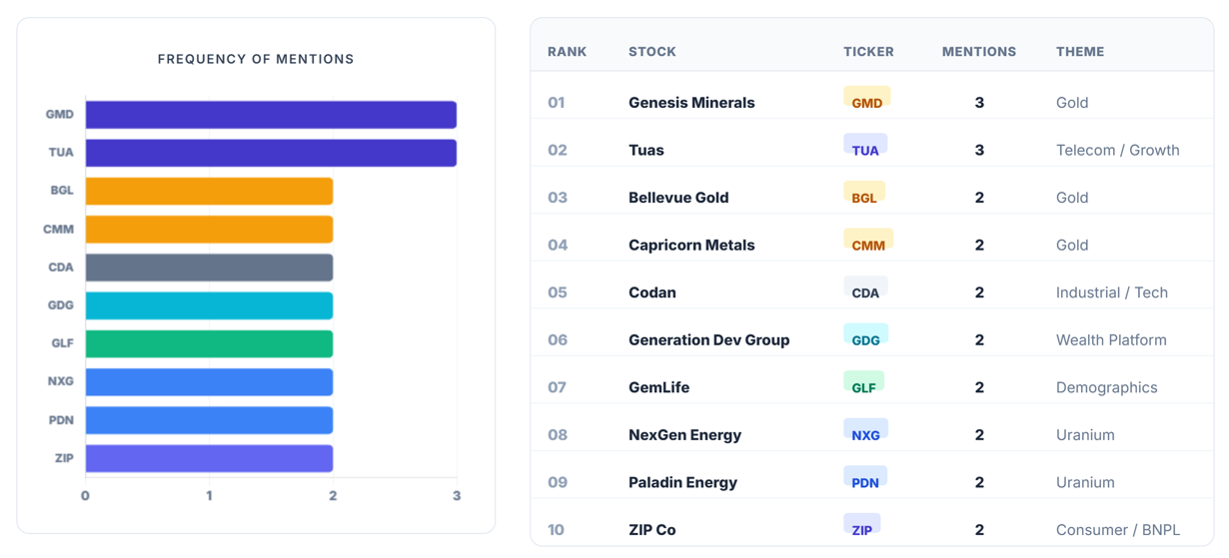Image resolution: width=1229 pixels, height=558 pixels.
Task: Click the STOCK column header
Action: point(652,52)
